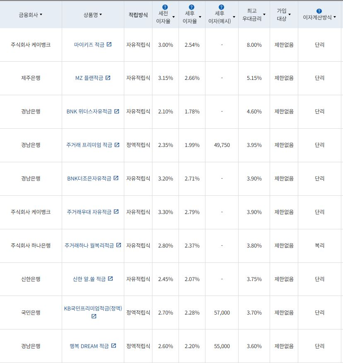This screenshot has width=343, height=363.
Task: Sort by 세전 이자율 column arrow
Action: pyautogui.click(x=174, y=17)
